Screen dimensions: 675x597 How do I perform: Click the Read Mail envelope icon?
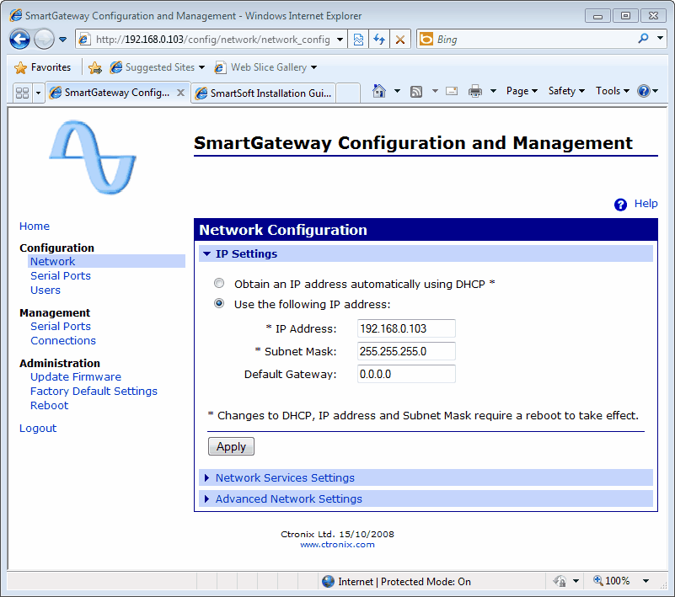(452, 91)
